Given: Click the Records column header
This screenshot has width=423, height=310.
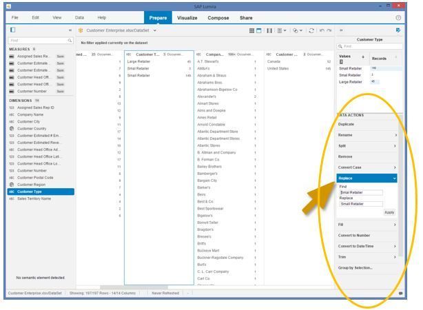Looking at the screenshot, I should coord(379,59).
